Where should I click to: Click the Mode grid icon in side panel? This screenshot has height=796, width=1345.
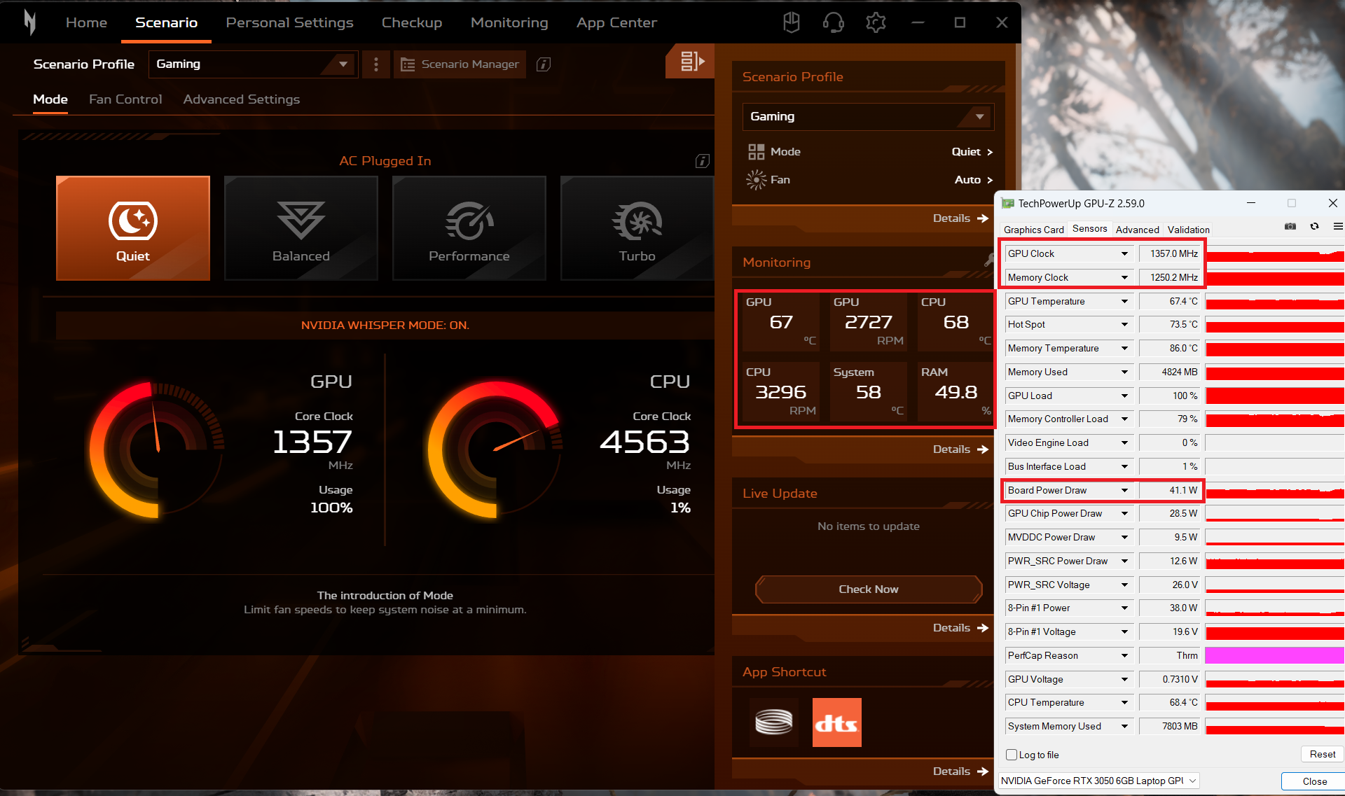(x=756, y=152)
